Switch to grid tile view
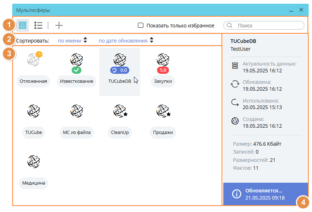Screen dimensions: 312x212 (23, 25)
